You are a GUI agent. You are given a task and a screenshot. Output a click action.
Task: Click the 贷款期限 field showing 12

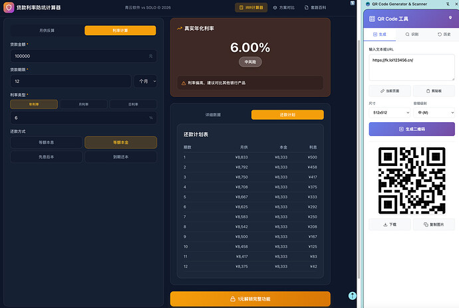click(71, 81)
